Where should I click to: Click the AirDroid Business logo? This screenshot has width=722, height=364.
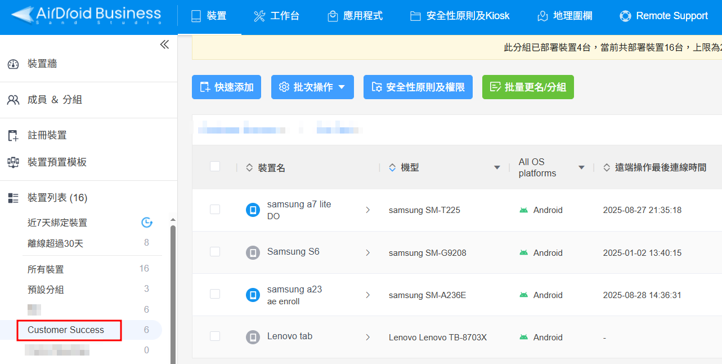point(86,15)
